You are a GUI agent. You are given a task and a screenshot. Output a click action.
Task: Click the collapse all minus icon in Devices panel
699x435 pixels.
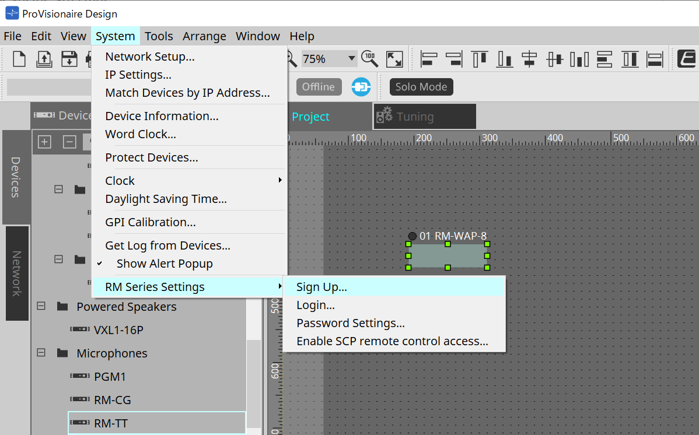69,142
